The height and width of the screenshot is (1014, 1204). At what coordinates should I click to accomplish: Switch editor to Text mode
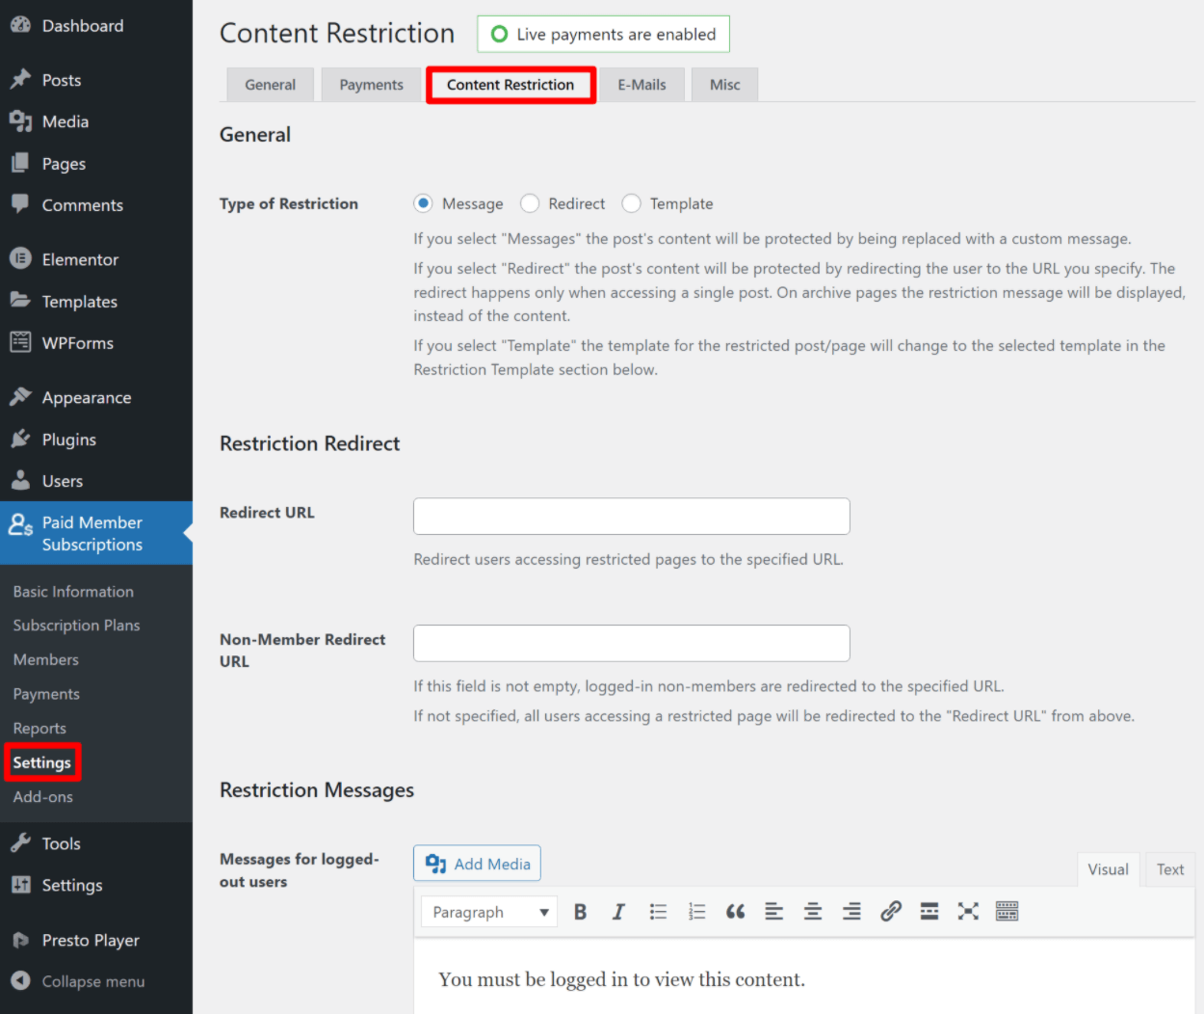tap(1169, 869)
